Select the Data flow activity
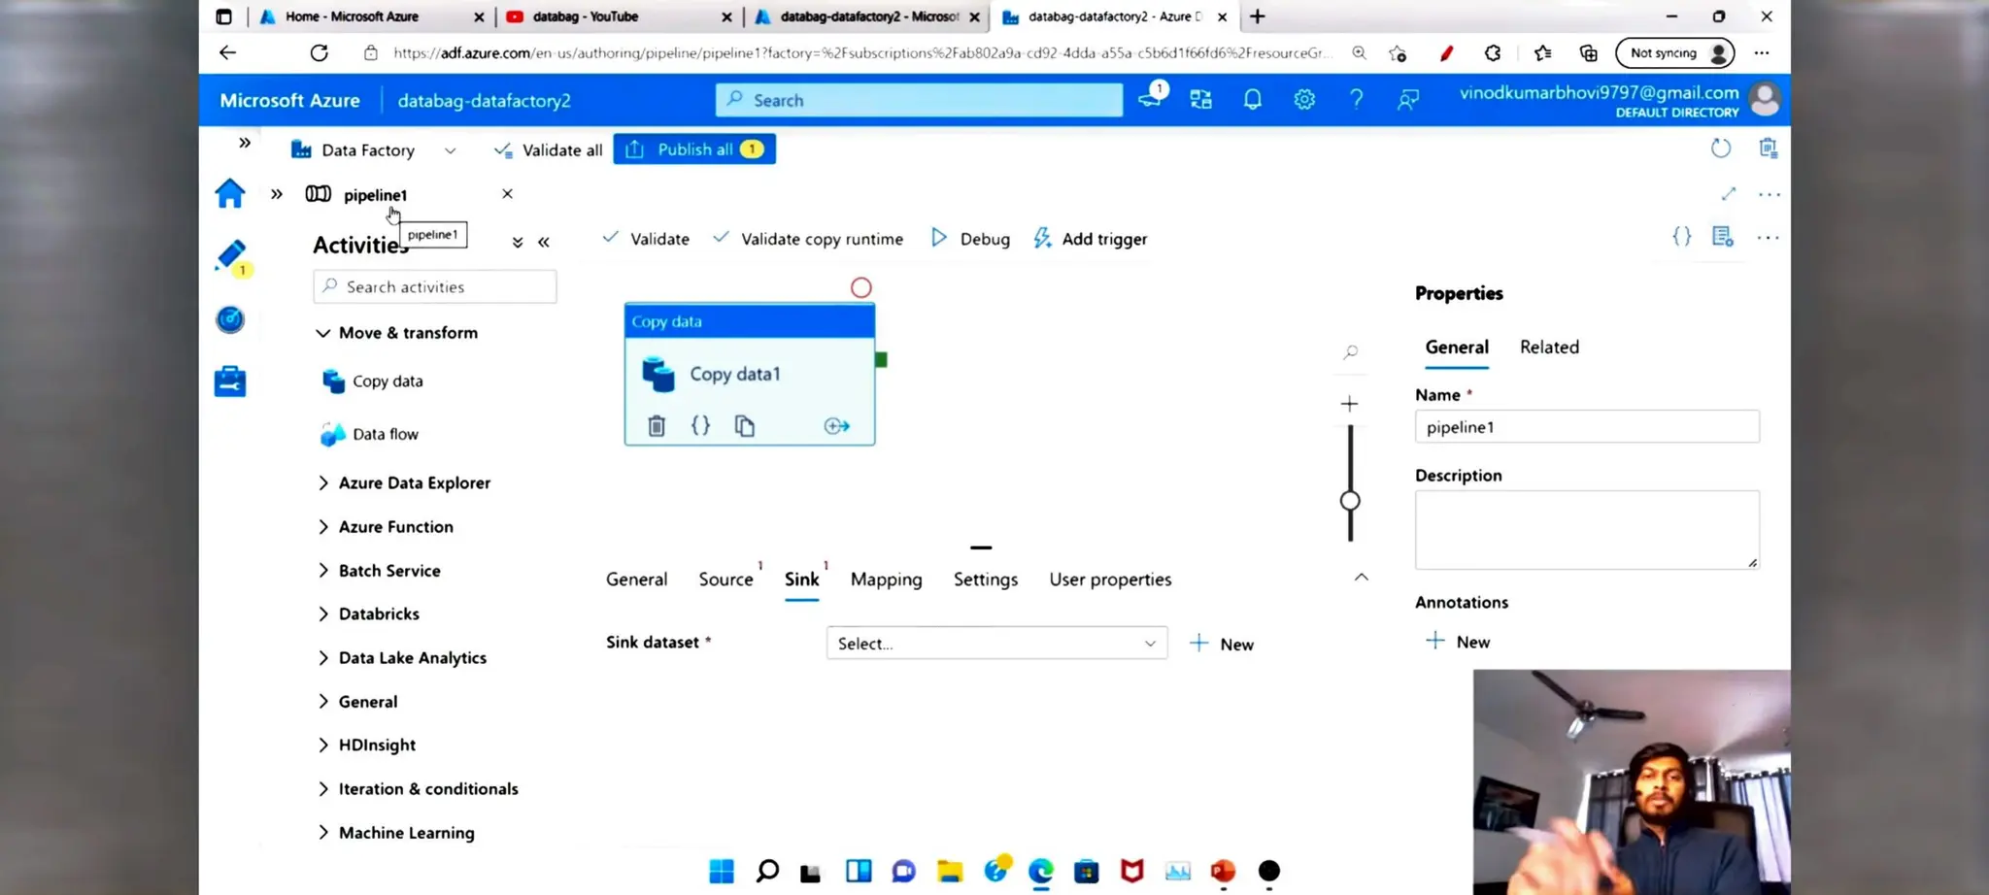Screen dimensions: 1989x895 click(x=370, y=434)
